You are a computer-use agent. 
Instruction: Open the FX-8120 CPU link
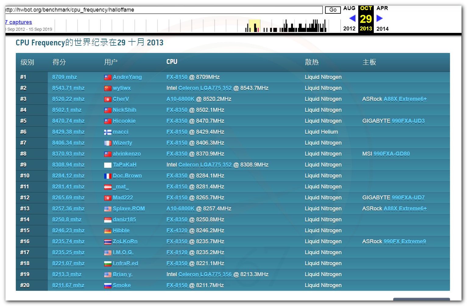coord(177,252)
